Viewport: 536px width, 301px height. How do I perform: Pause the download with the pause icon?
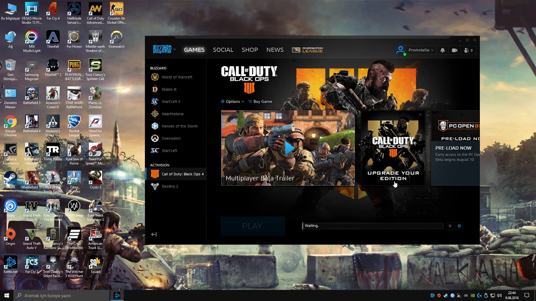pyautogui.click(x=450, y=226)
